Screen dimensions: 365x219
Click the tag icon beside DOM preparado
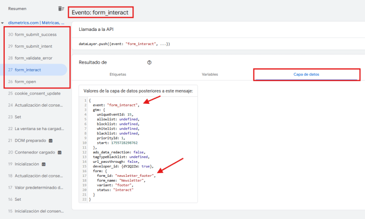pos(51,140)
